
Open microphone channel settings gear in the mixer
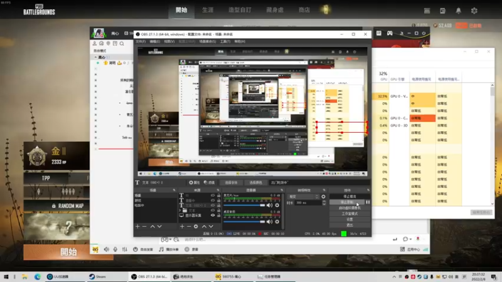277,206
